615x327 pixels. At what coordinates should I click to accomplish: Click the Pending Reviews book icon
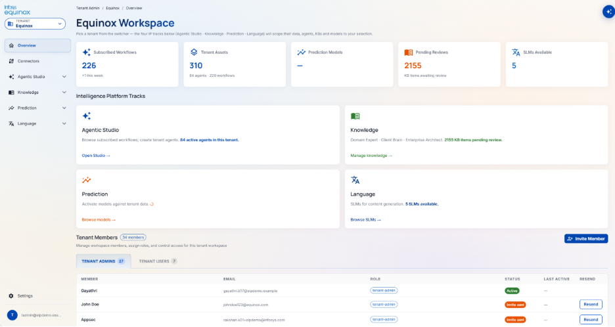[x=408, y=52]
